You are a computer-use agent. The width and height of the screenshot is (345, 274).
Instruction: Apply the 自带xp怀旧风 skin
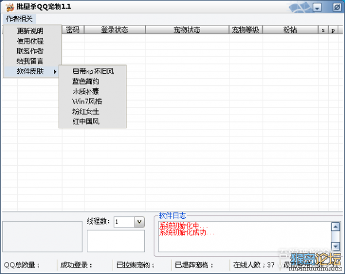(x=93, y=71)
